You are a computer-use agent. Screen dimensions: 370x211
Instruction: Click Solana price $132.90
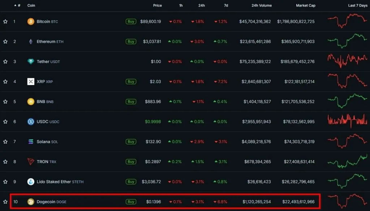[153, 142]
